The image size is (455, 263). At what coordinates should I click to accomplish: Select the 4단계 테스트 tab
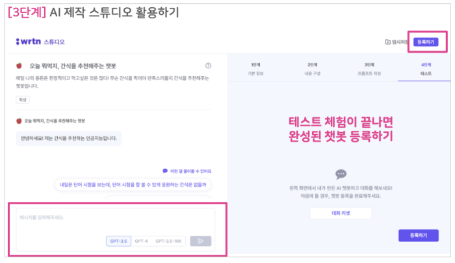426,69
